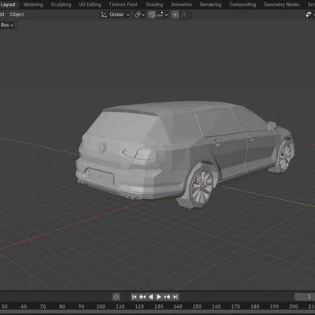The width and height of the screenshot is (315, 315).
Task: Jump to previous keyframe
Action: (x=143, y=297)
